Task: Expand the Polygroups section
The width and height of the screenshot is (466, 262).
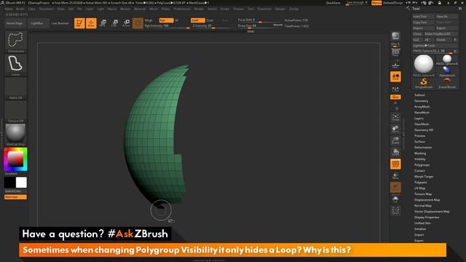Action: tap(422, 165)
